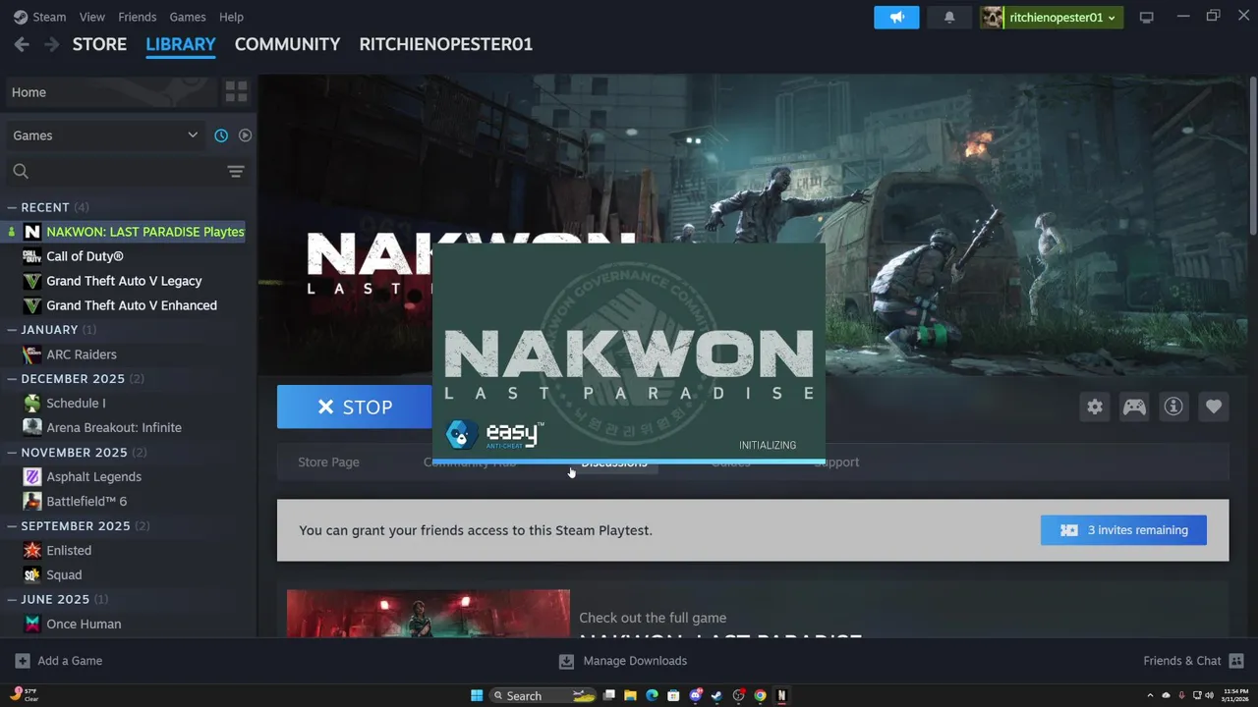Collapse the DECEMBER 2025 category
The width and height of the screenshot is (1258, 707).
coord(12,379)
